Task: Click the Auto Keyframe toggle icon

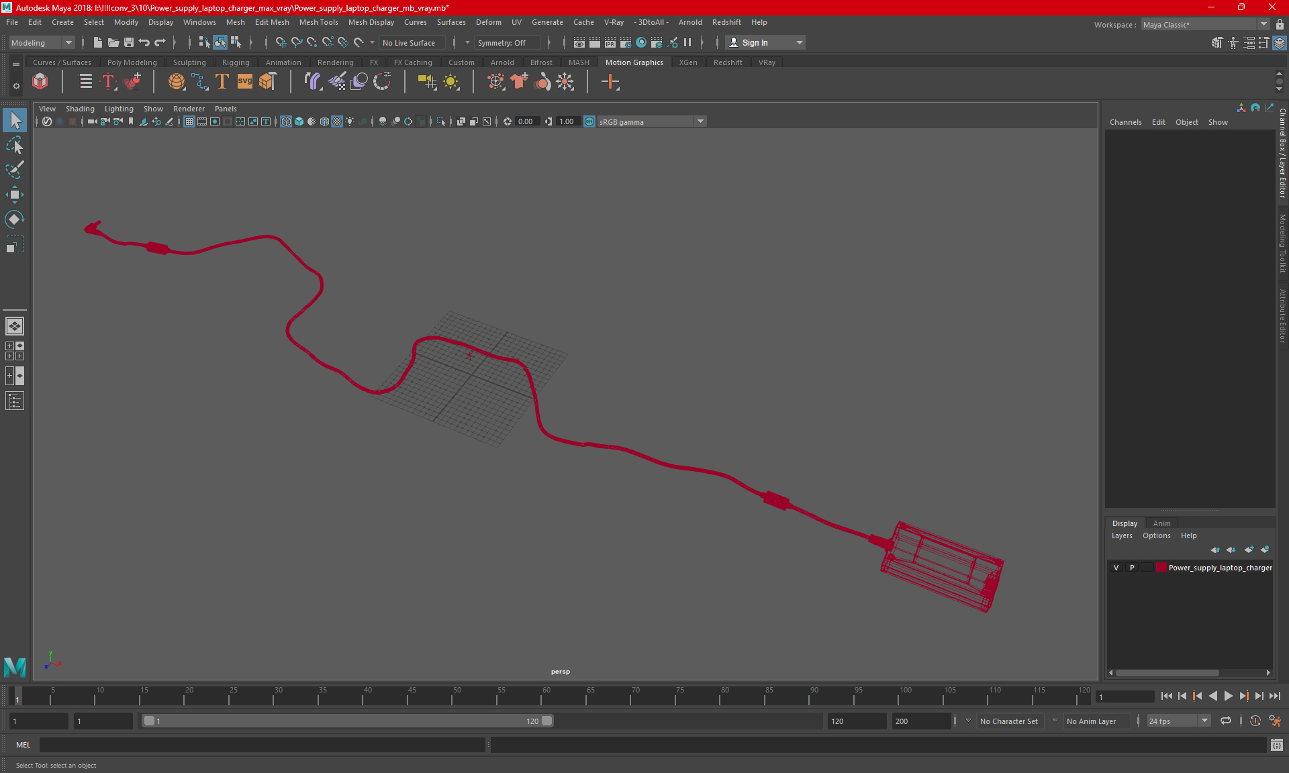Action: point(1255,721)
